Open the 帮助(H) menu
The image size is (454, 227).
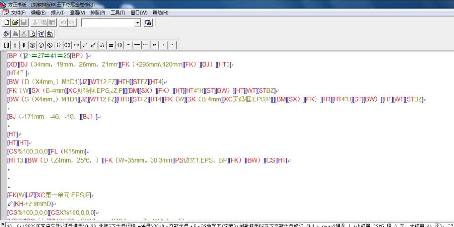coord(160,12)
